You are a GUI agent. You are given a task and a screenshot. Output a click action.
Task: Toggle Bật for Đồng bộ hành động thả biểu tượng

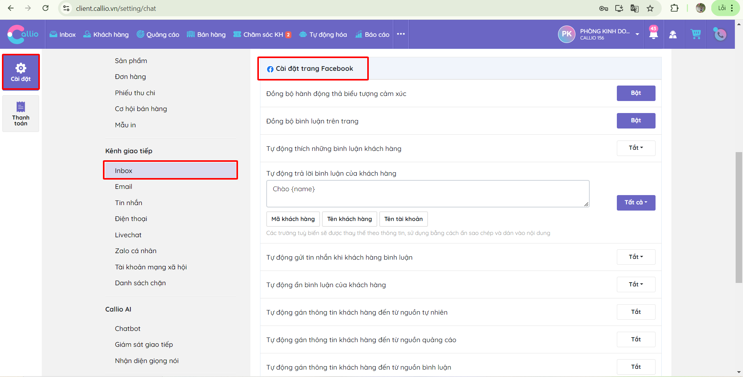click(636, 93)
